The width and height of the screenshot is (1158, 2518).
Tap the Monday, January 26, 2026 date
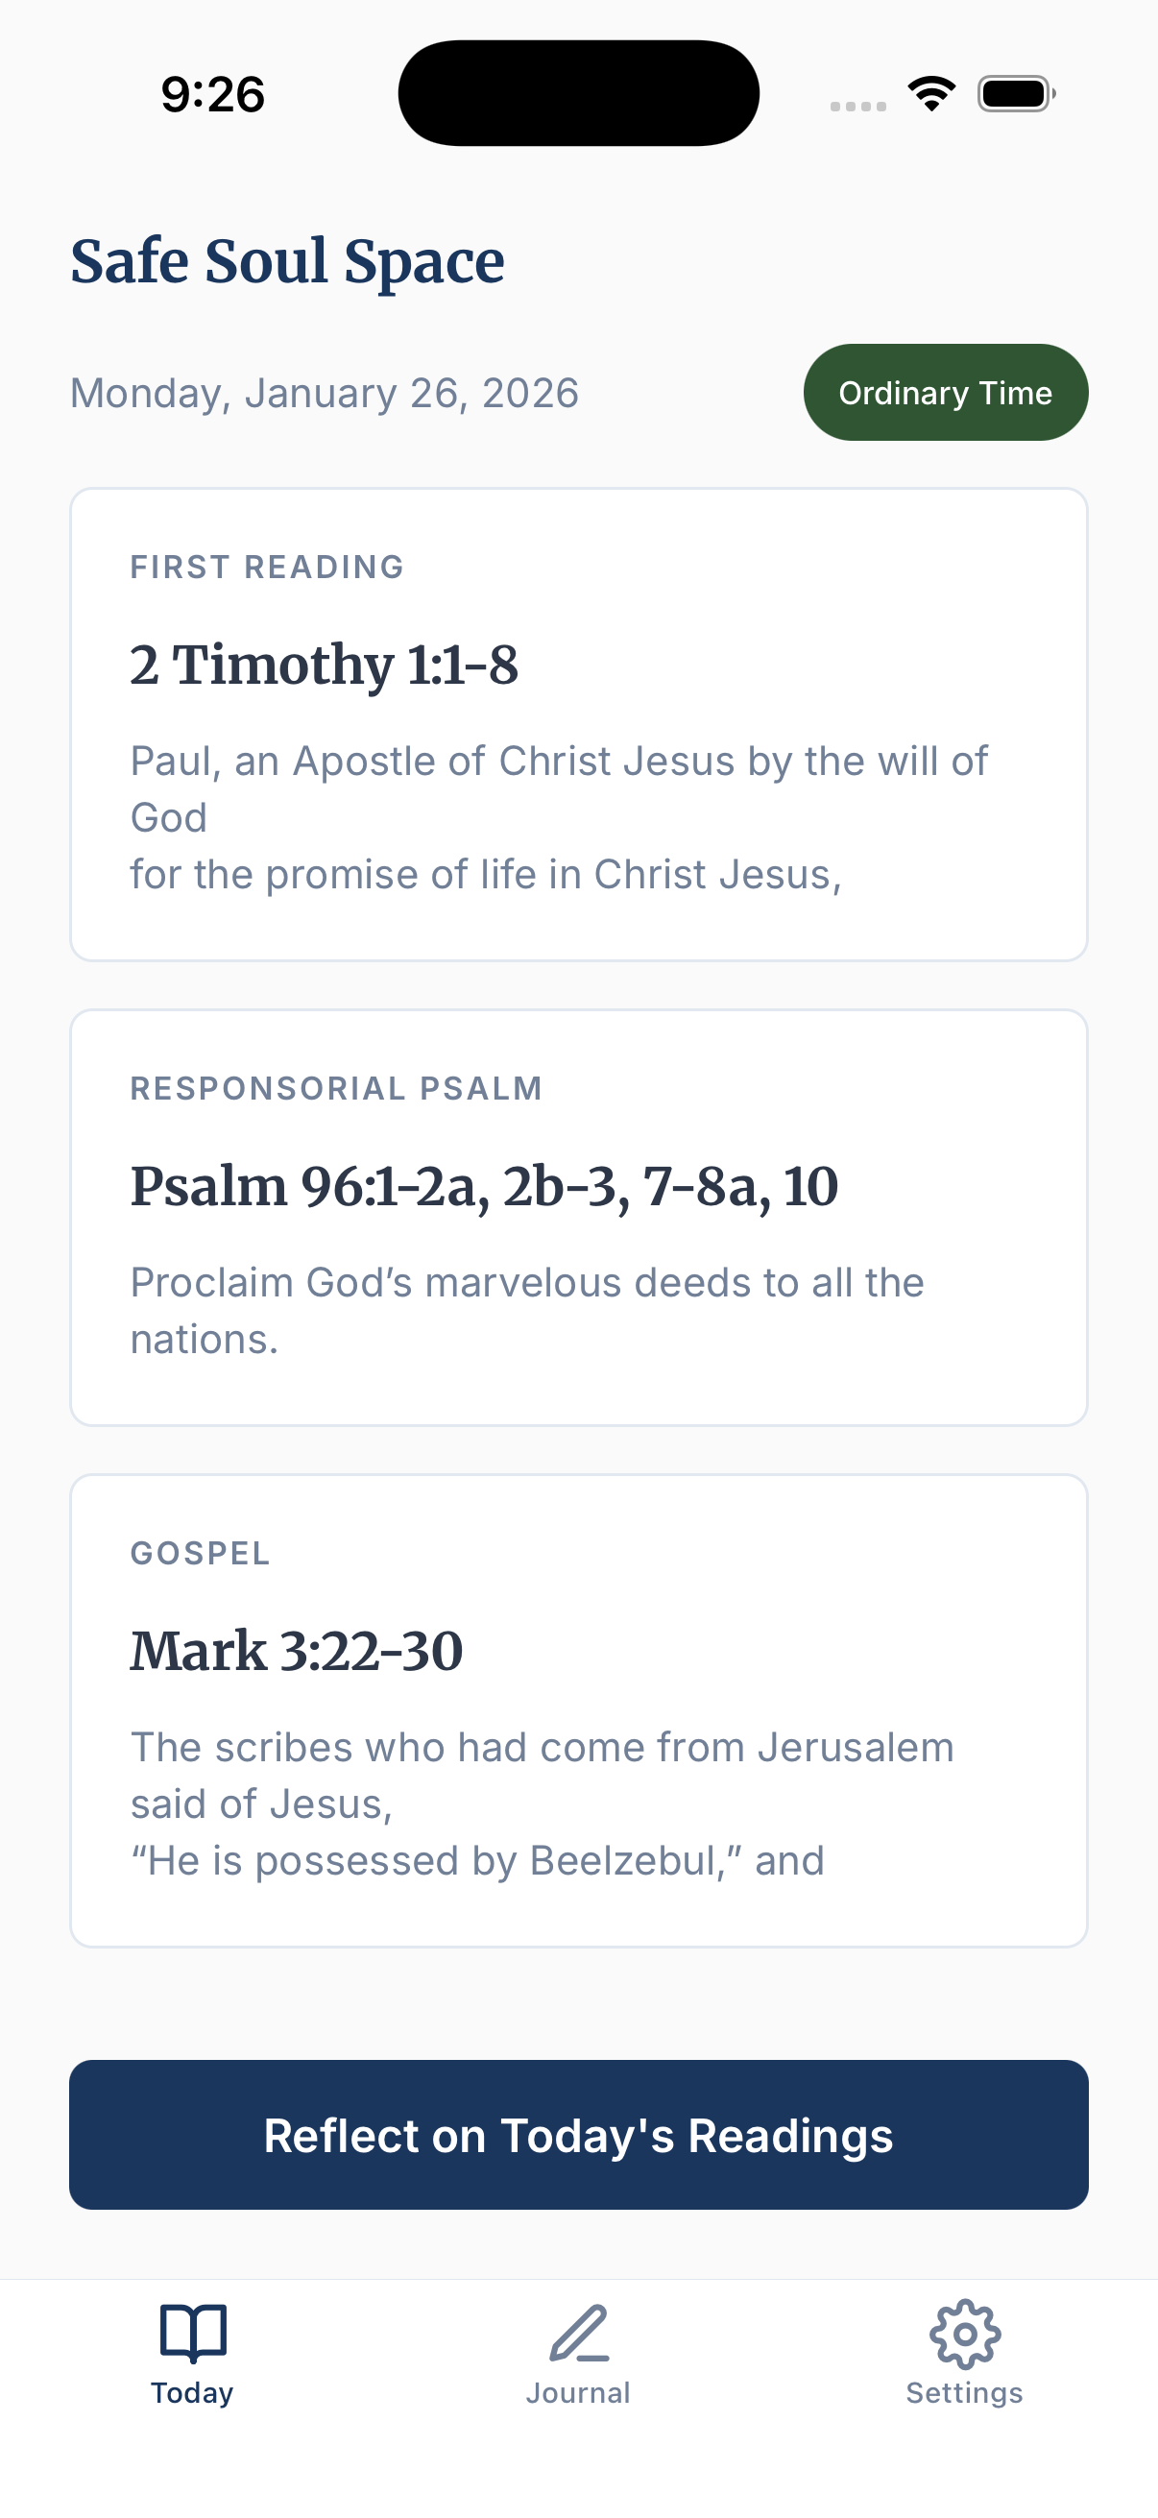(x=325, y=393)
